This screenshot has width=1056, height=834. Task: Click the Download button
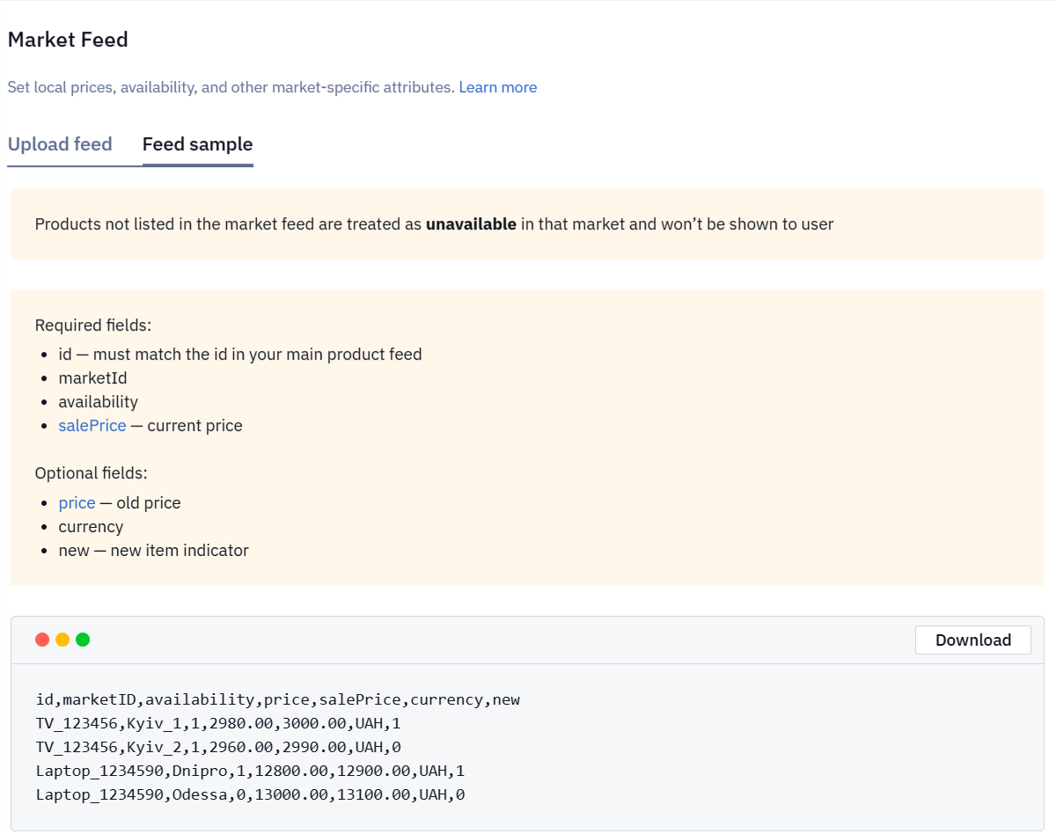pyautogui.click(x=973, y=640)
